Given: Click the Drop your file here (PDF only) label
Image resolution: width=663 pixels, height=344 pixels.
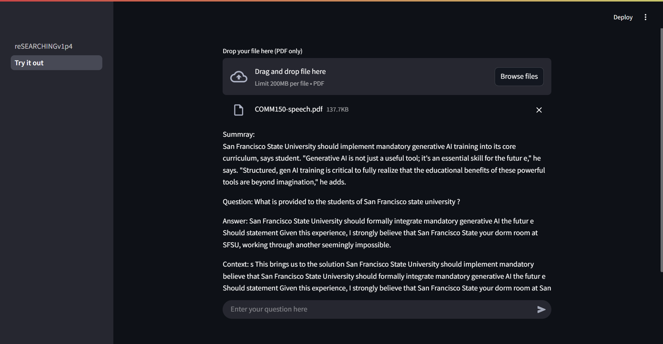Looking at the screenshot, I should coord(262,51).
